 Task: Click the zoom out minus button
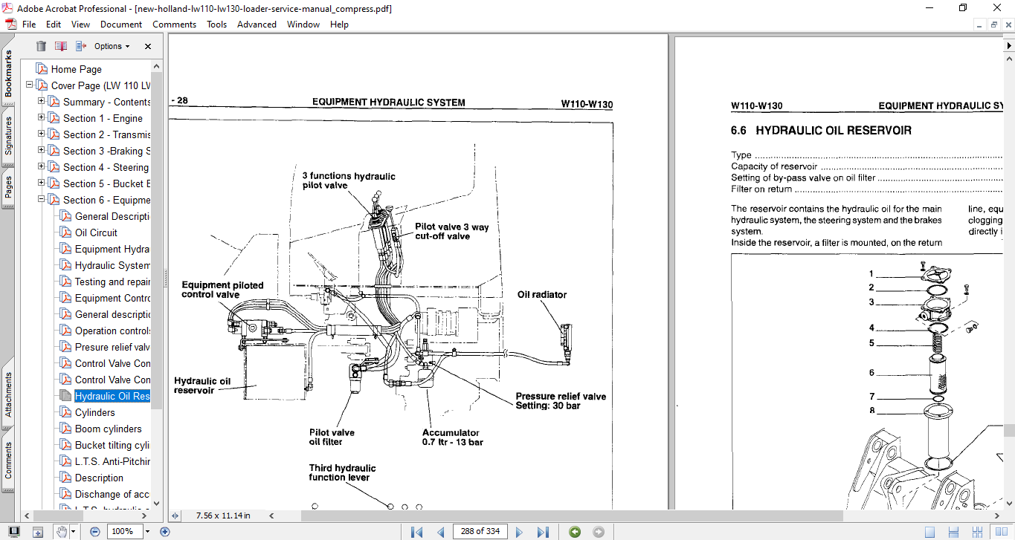tap(95, 531)
